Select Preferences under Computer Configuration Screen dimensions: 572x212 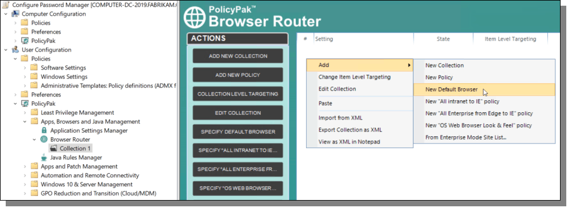point(46,32)
